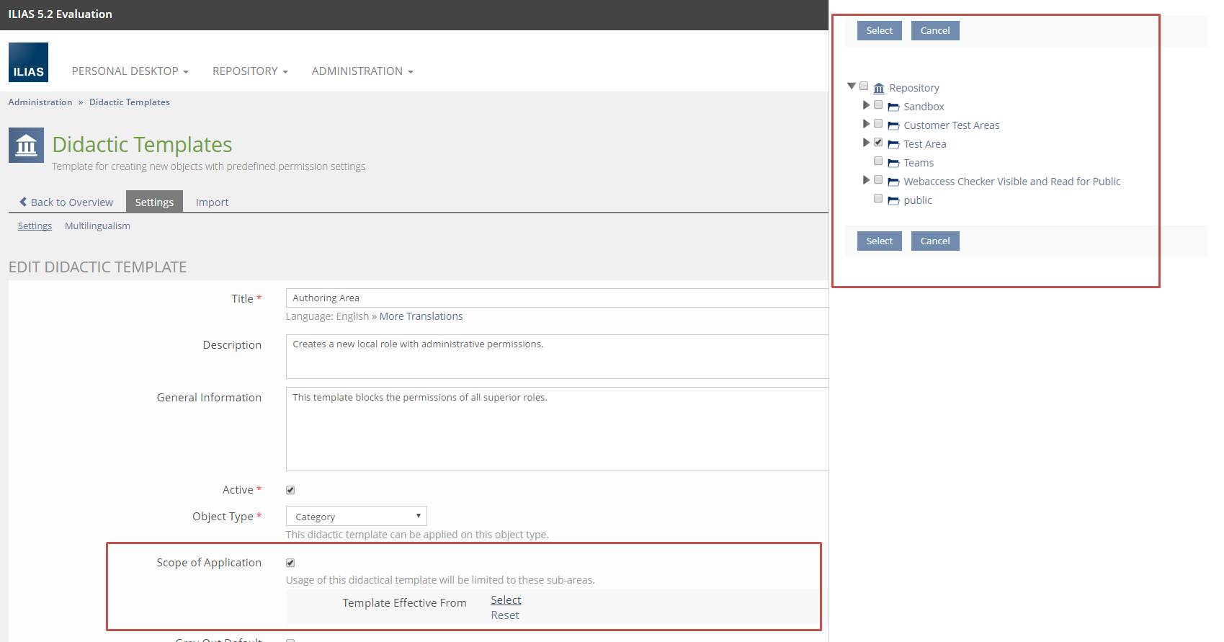Switch to the Import tab
The height and width of the screenshot is (642, 1224).
pyautogui.click(x=212, y=202)
